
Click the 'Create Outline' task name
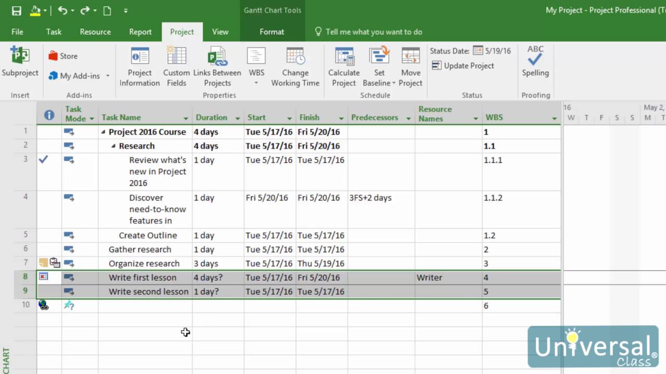point(148,235)
